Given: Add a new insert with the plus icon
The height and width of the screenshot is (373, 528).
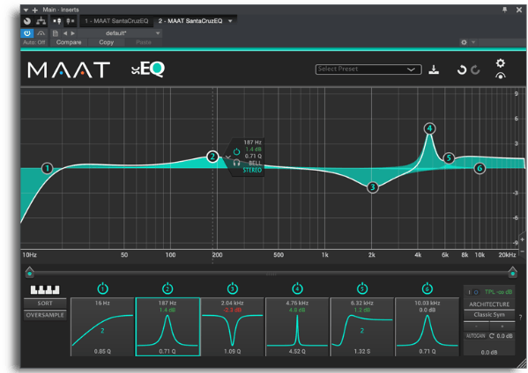Looking at the screenshot, I should [35, 10].
